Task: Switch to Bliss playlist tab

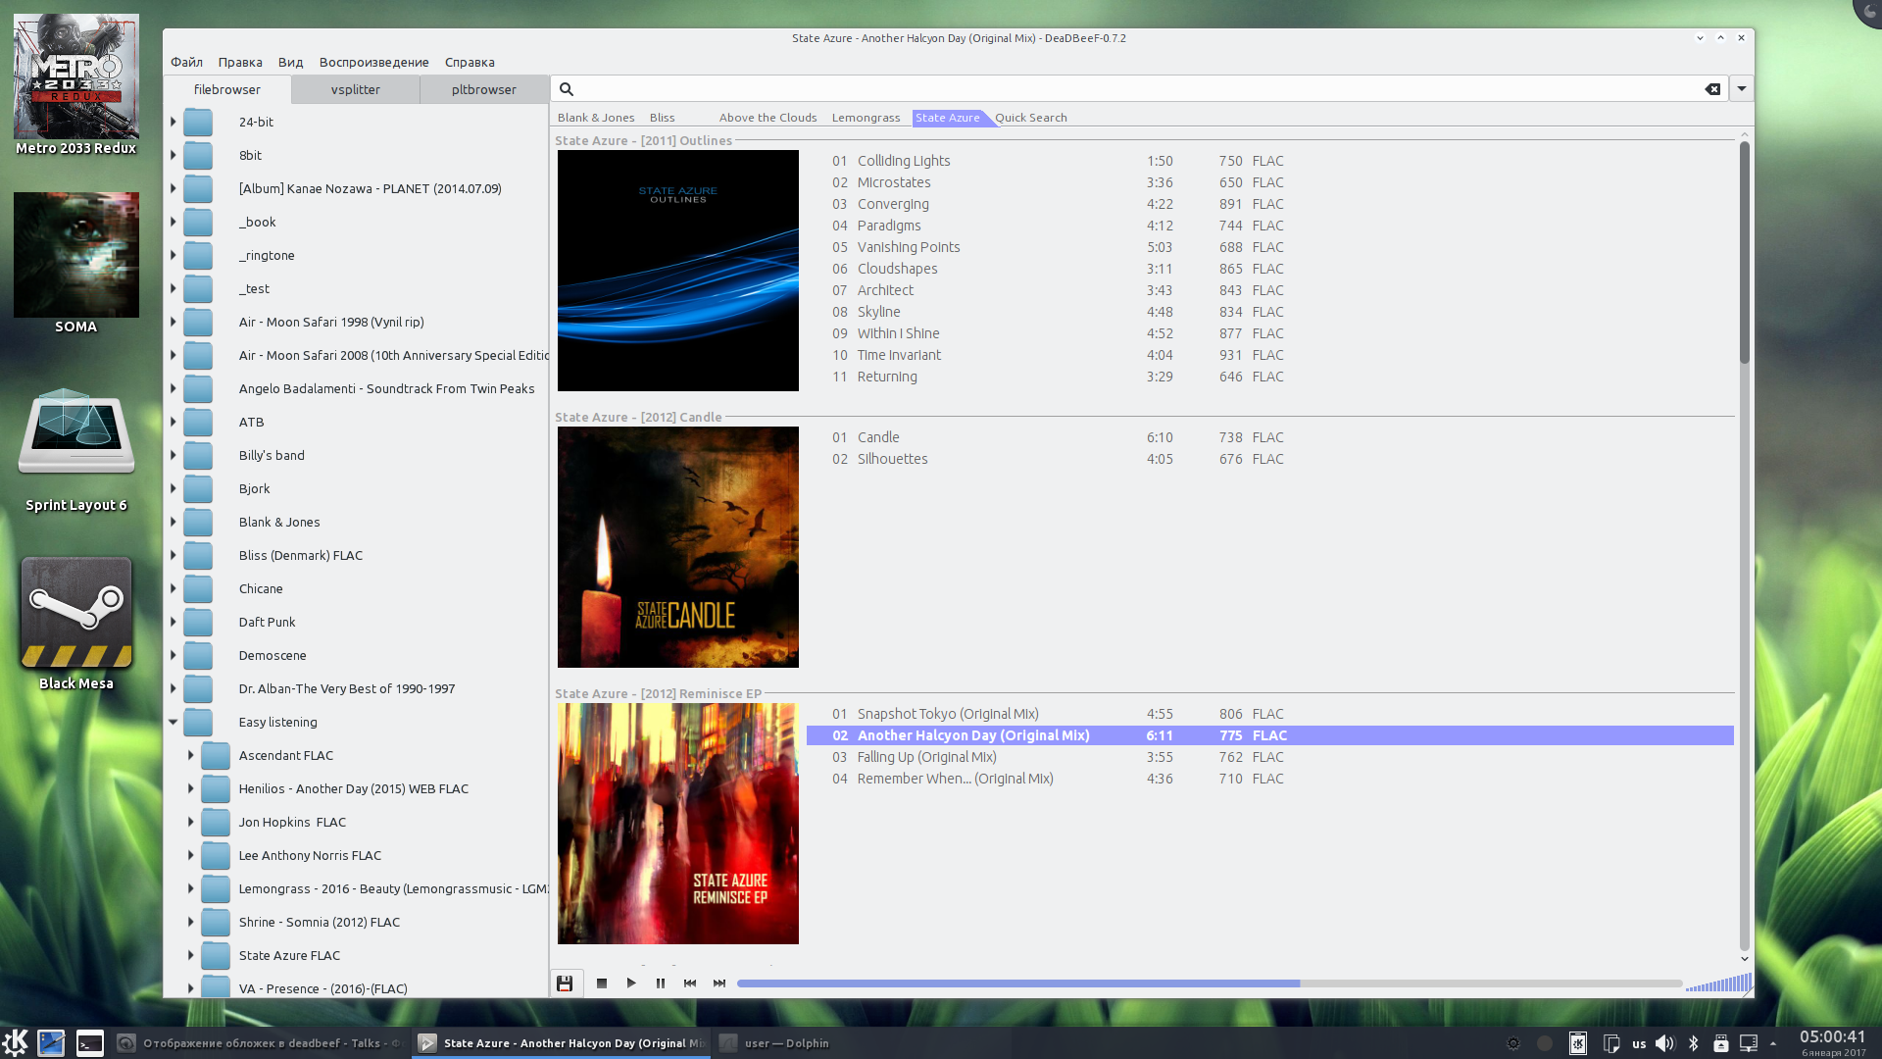Action: click(x=663, y=118)
